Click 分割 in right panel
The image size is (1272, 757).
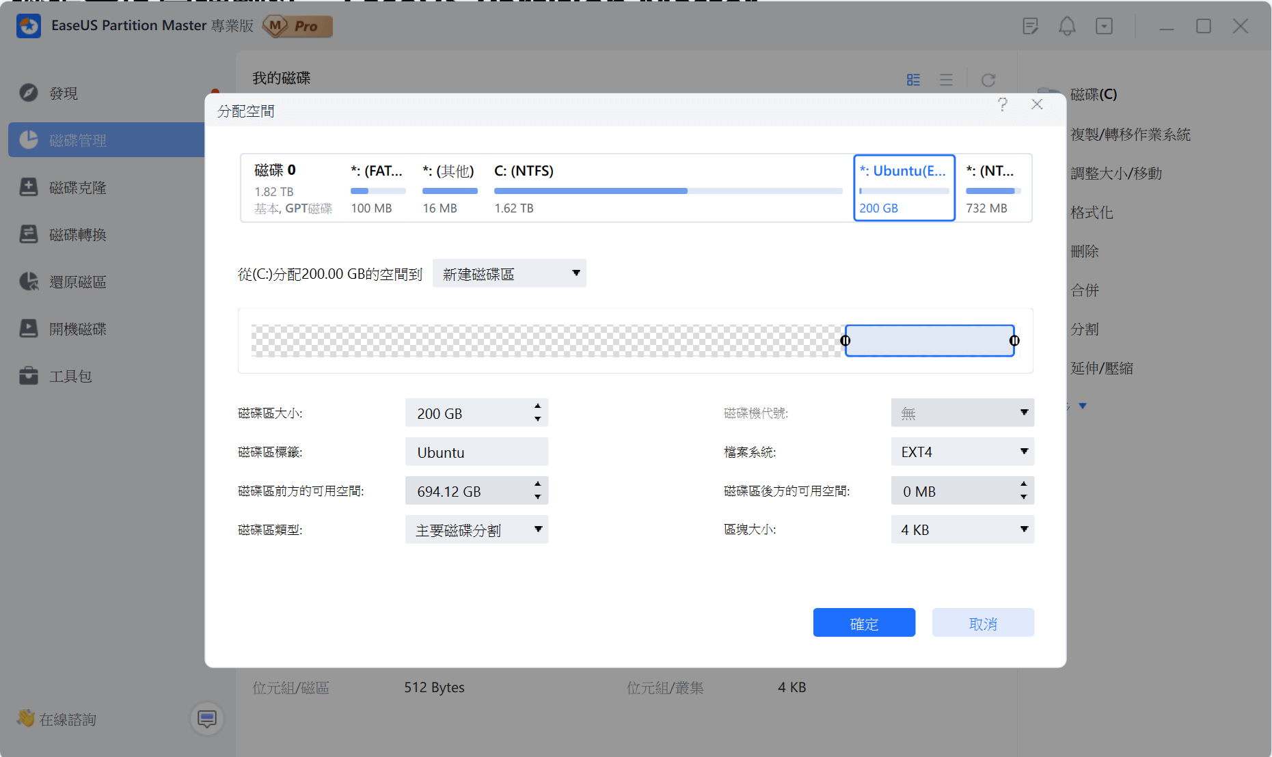click(x=1085, y=329)
